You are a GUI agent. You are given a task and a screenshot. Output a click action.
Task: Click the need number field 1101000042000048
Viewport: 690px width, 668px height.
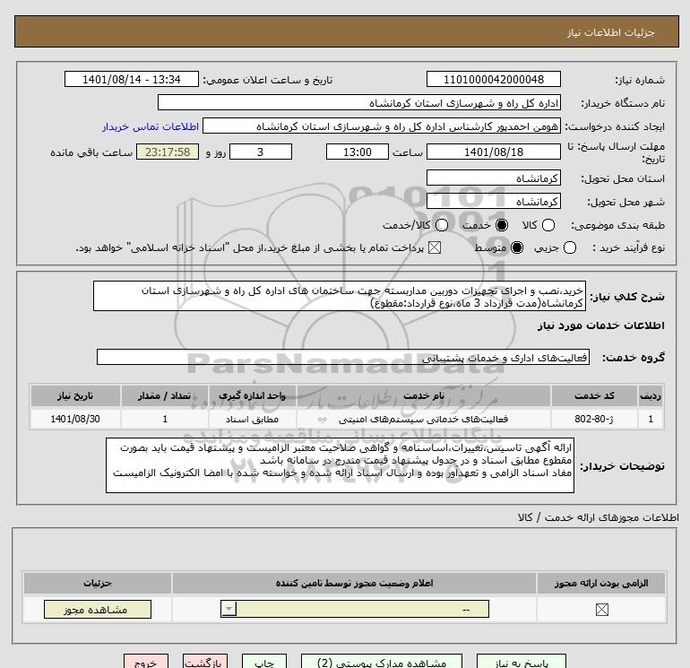click(493, 79)
